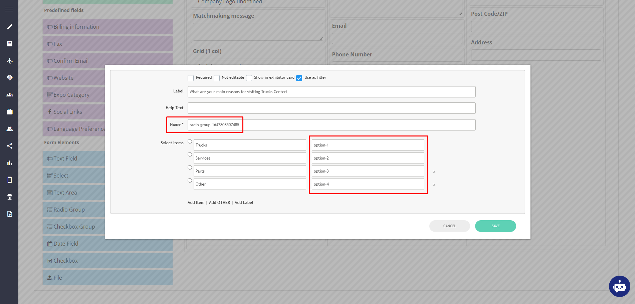Viewport: 635px width, 304px height.
Task: Open the chatbot assistant bubble
Action: [x=619, y=286]
